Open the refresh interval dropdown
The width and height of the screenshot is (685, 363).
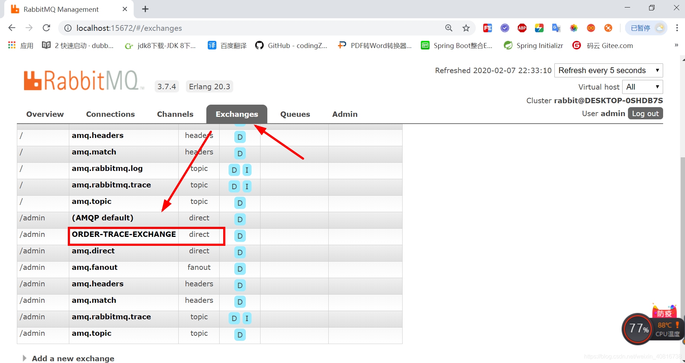[609, 70]
